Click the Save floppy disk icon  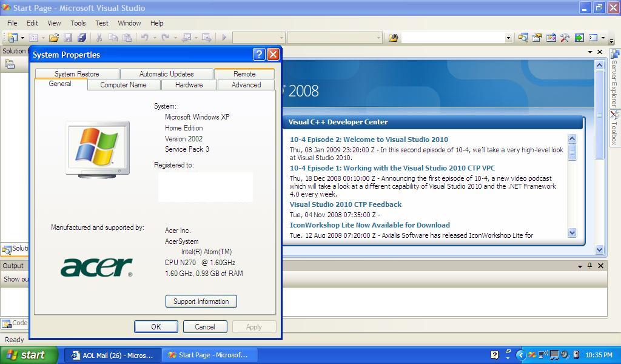click(68, 38)
